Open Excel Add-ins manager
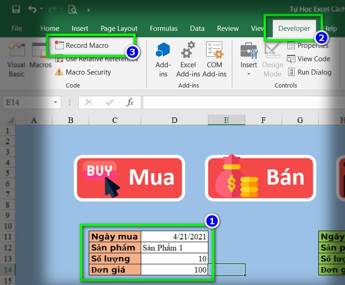This screenshot has width=345, height=285. [188, 60]
